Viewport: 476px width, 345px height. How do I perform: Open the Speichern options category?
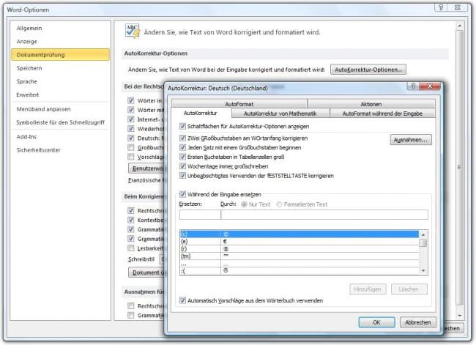[x=29, y=68]
